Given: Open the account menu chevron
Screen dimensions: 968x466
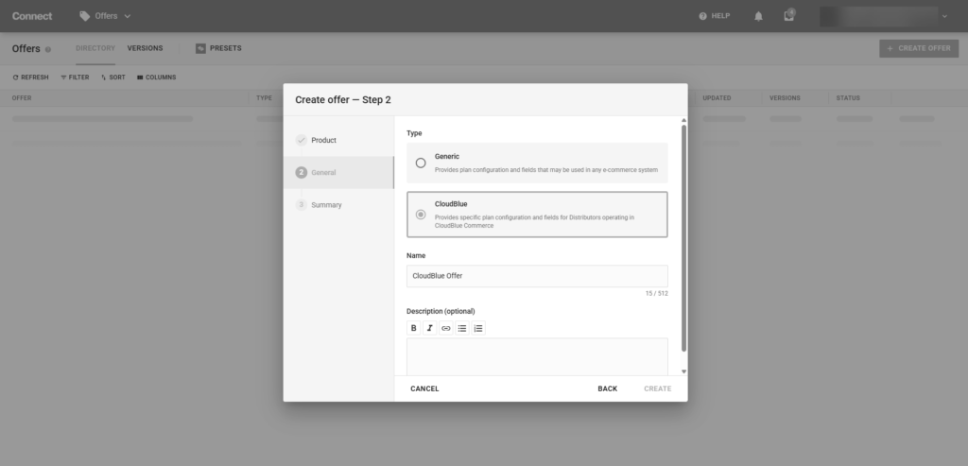Looking at the screenshot, I should click(944, 17).
